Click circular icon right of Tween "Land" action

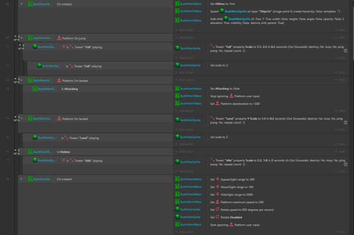(346, 122)
